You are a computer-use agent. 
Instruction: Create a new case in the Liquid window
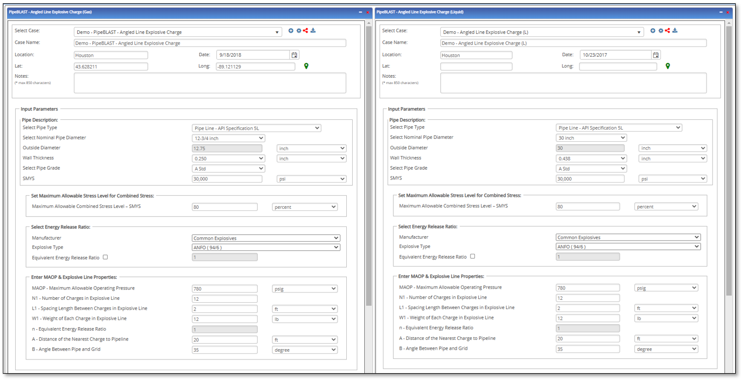pos(653,30)
